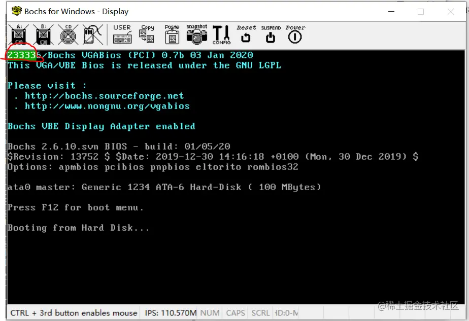This screenshot has width=469, height=321.
Task: Click 'Press F12 for boot menu.' line
Action: tap(75, 207)
